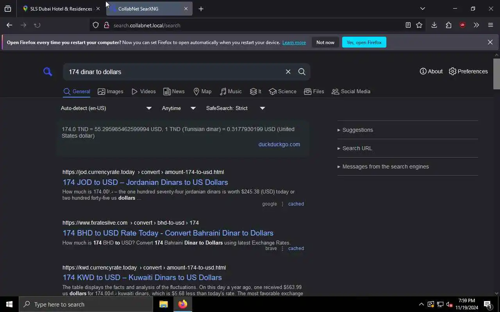Viewport: 500px width, 312px height.
Task: Click the SearXNG logo magnifier icon
Action: click(48, 72)
